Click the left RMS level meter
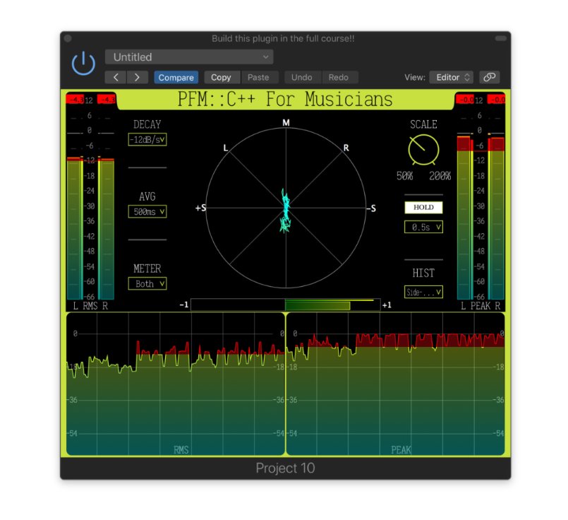Screen dimensions: 568x520 pyautogui.click(x=73, y=228)
